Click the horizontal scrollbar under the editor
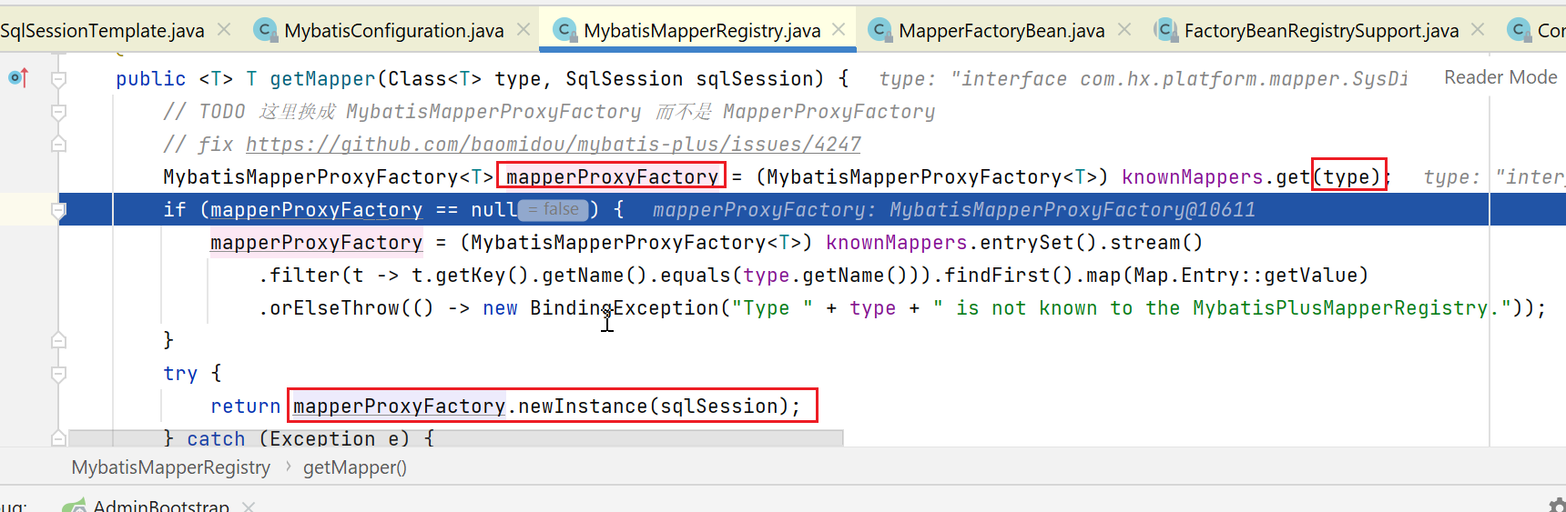This screenshot has width=1566, height=512. click(456, 437)
